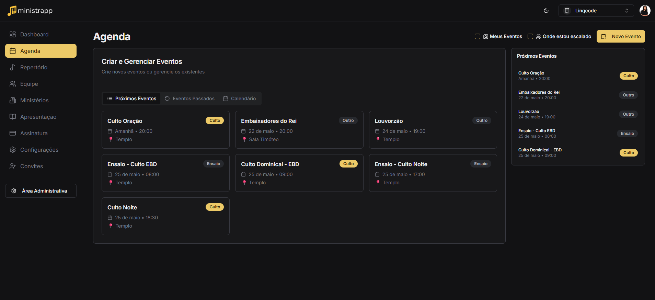This screenshot has height=300, width=655.
Task: Click the ministrapp logo icon
Action: pos(12,11)
